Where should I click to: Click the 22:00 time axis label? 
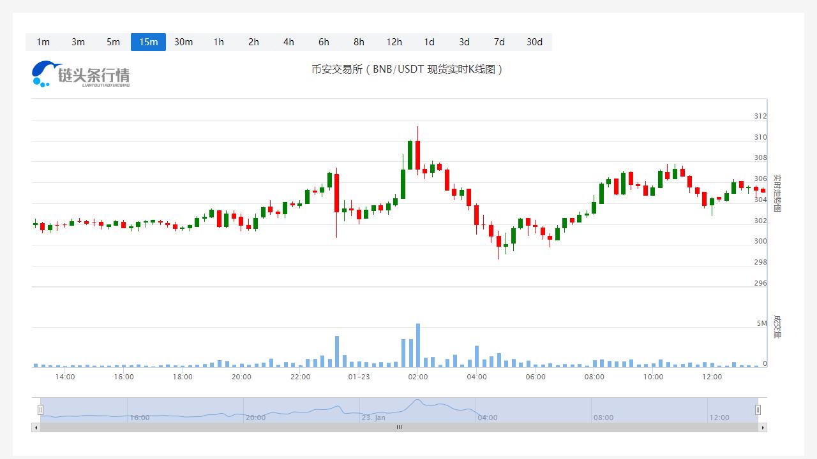(300, 377)
